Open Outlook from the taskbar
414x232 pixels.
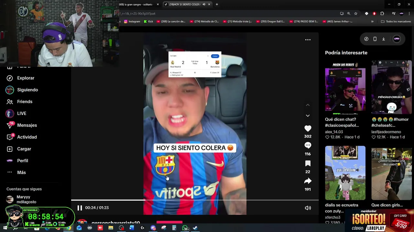pyautogui.click(x=79, y=228)
